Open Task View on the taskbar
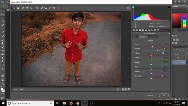The image size is (188, 106). (57, 103)
